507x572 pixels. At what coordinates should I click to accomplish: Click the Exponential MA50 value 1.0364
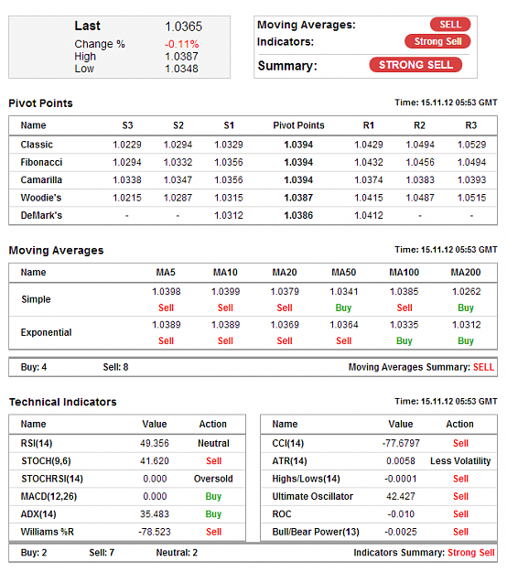point(343,325)
